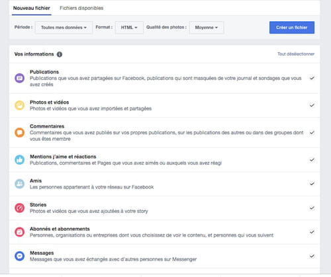Click the blue Messenger Messages icon

click(19, 256)
